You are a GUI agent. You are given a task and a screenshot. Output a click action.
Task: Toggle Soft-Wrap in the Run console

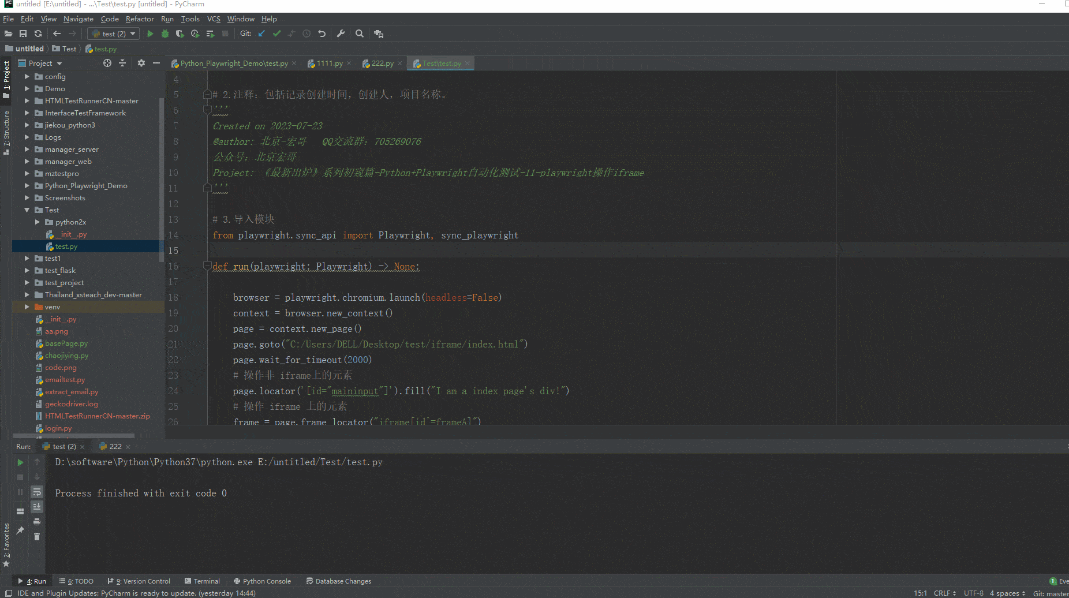(x=37, y=492)
